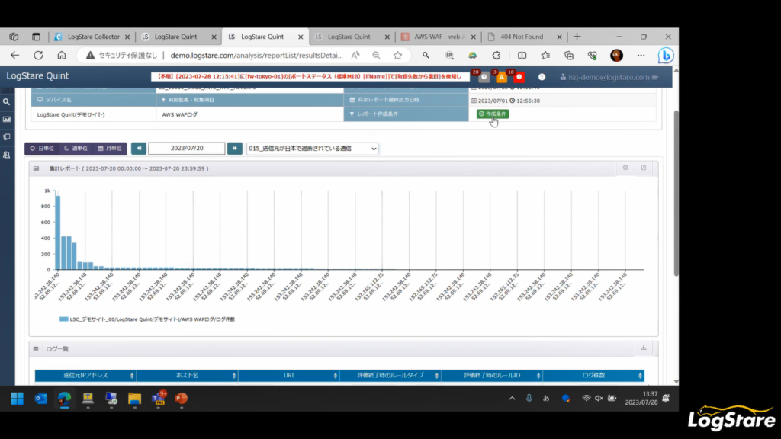Screen dimensions: 781x439
Task: Open the taskbar volume mute icon
Action: pos(599,398)
